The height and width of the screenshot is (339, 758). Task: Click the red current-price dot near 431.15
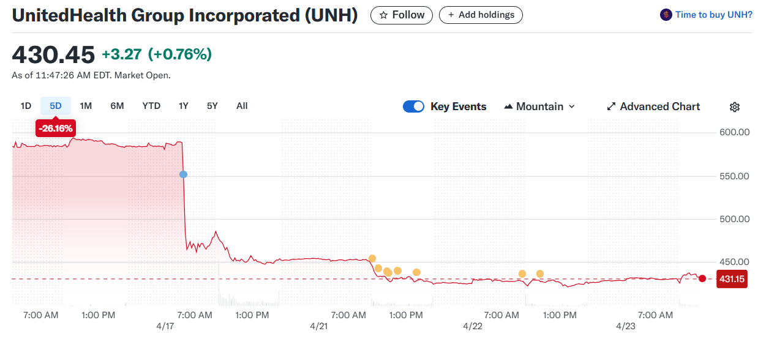pyautogui.click(x=702, y=278)
